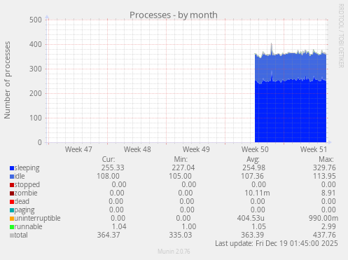Click the lighter blue idle band in graph
The height and width of the screenshot is (260, 348).
point(291,67)
